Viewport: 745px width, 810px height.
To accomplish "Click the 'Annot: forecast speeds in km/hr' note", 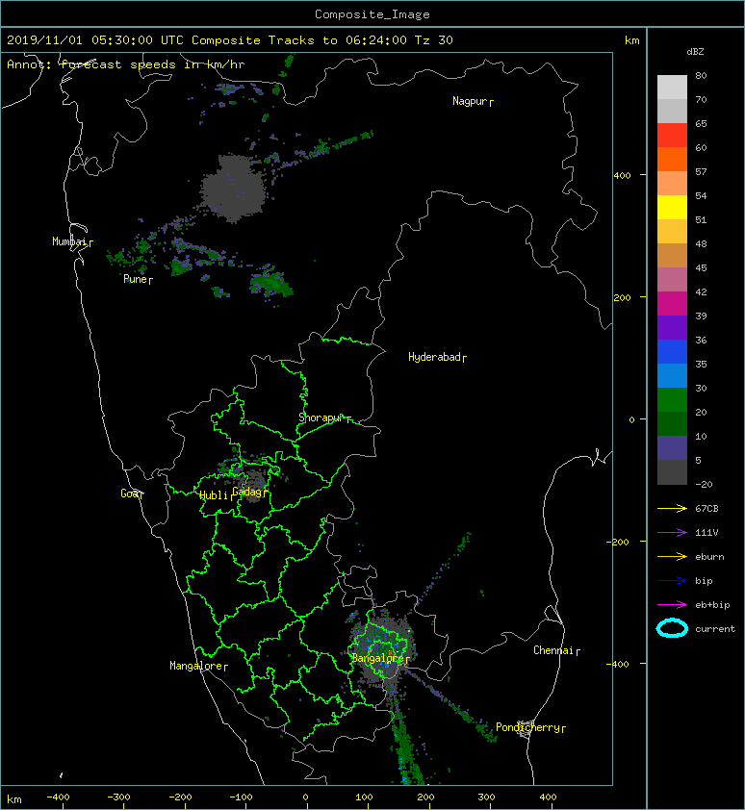I will point(126,64).
